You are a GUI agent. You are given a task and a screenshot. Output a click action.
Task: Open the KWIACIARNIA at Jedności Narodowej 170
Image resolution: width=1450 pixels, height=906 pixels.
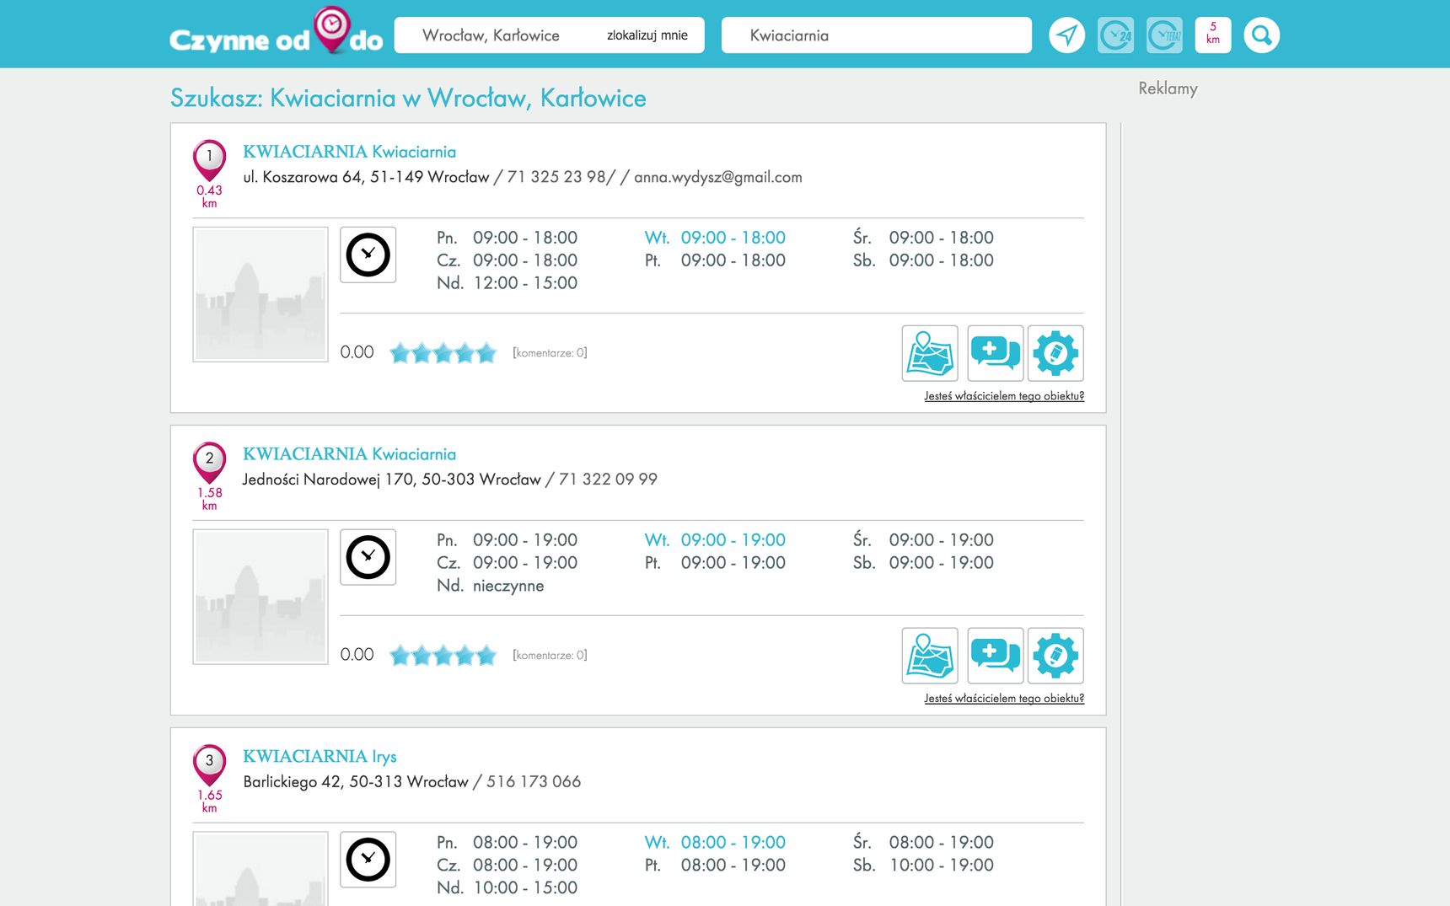(x=349, y=454)
